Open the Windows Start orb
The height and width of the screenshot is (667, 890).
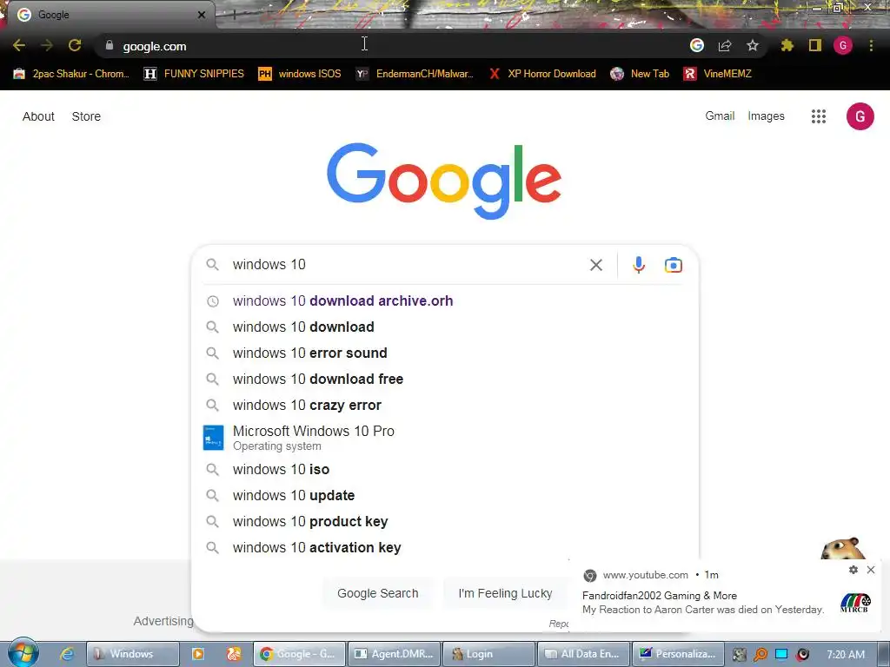23,653
